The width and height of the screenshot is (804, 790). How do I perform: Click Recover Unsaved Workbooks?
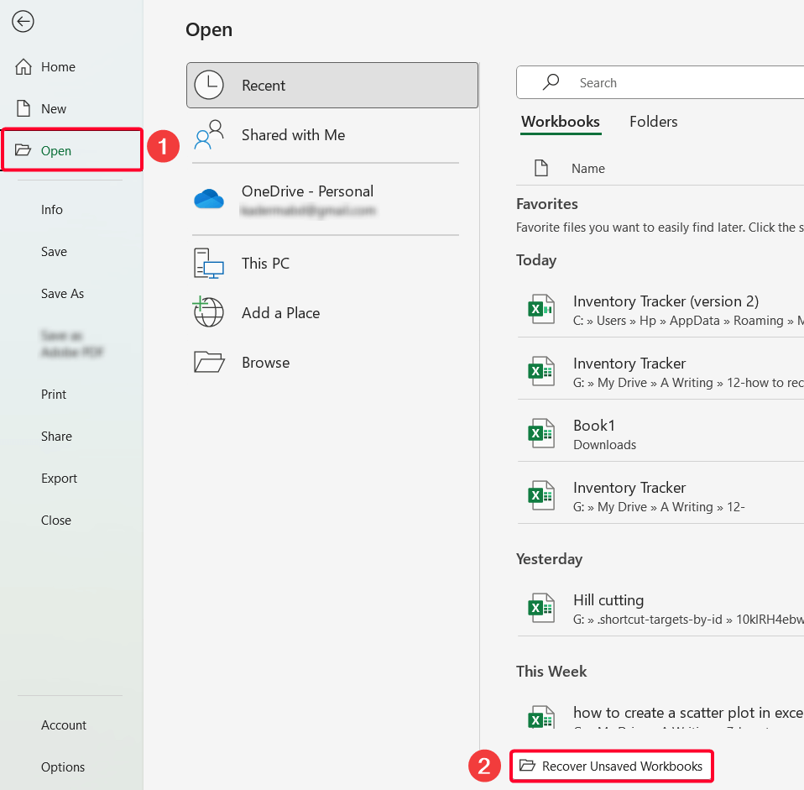[x=612, y=766]
